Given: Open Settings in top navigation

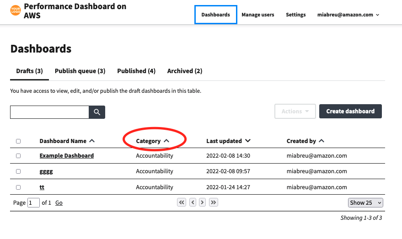Looking at the screenshot, I should click(295, 15).
